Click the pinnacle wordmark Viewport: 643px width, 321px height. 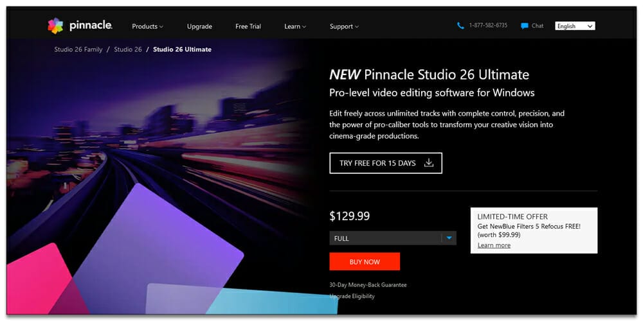(x=91, y=26)
